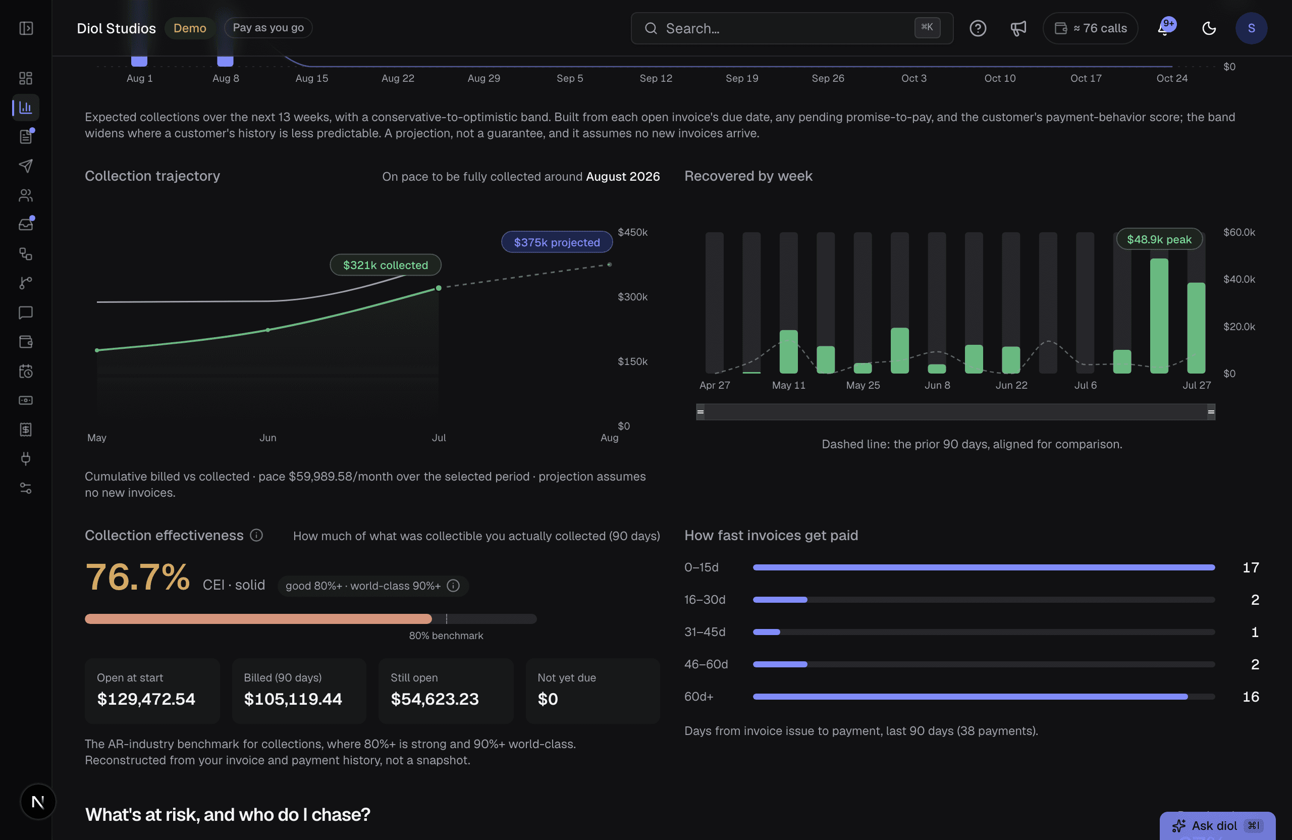
Task: Show info icon beside world-class 90%+
Action: point(453,586)
